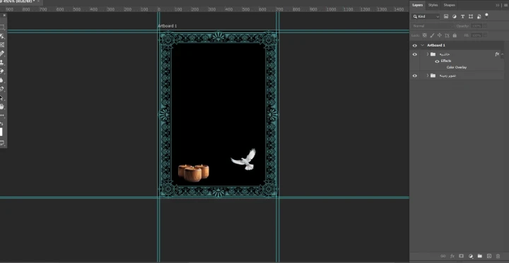Select the Clone Stamp tool
509x263 pixels.
pyautogui.click(x=2, y=62)
